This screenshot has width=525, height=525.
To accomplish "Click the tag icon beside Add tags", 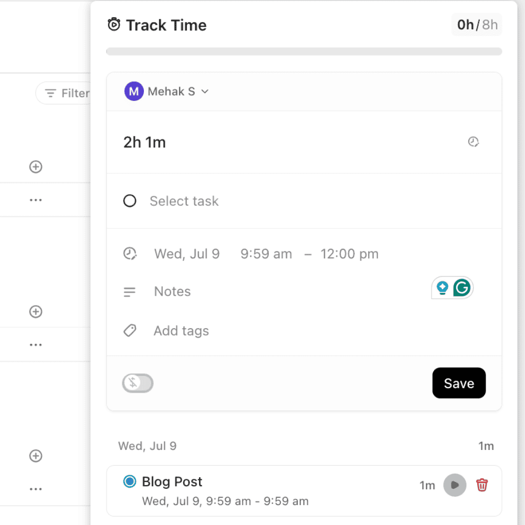I will [x=130, y=331].
